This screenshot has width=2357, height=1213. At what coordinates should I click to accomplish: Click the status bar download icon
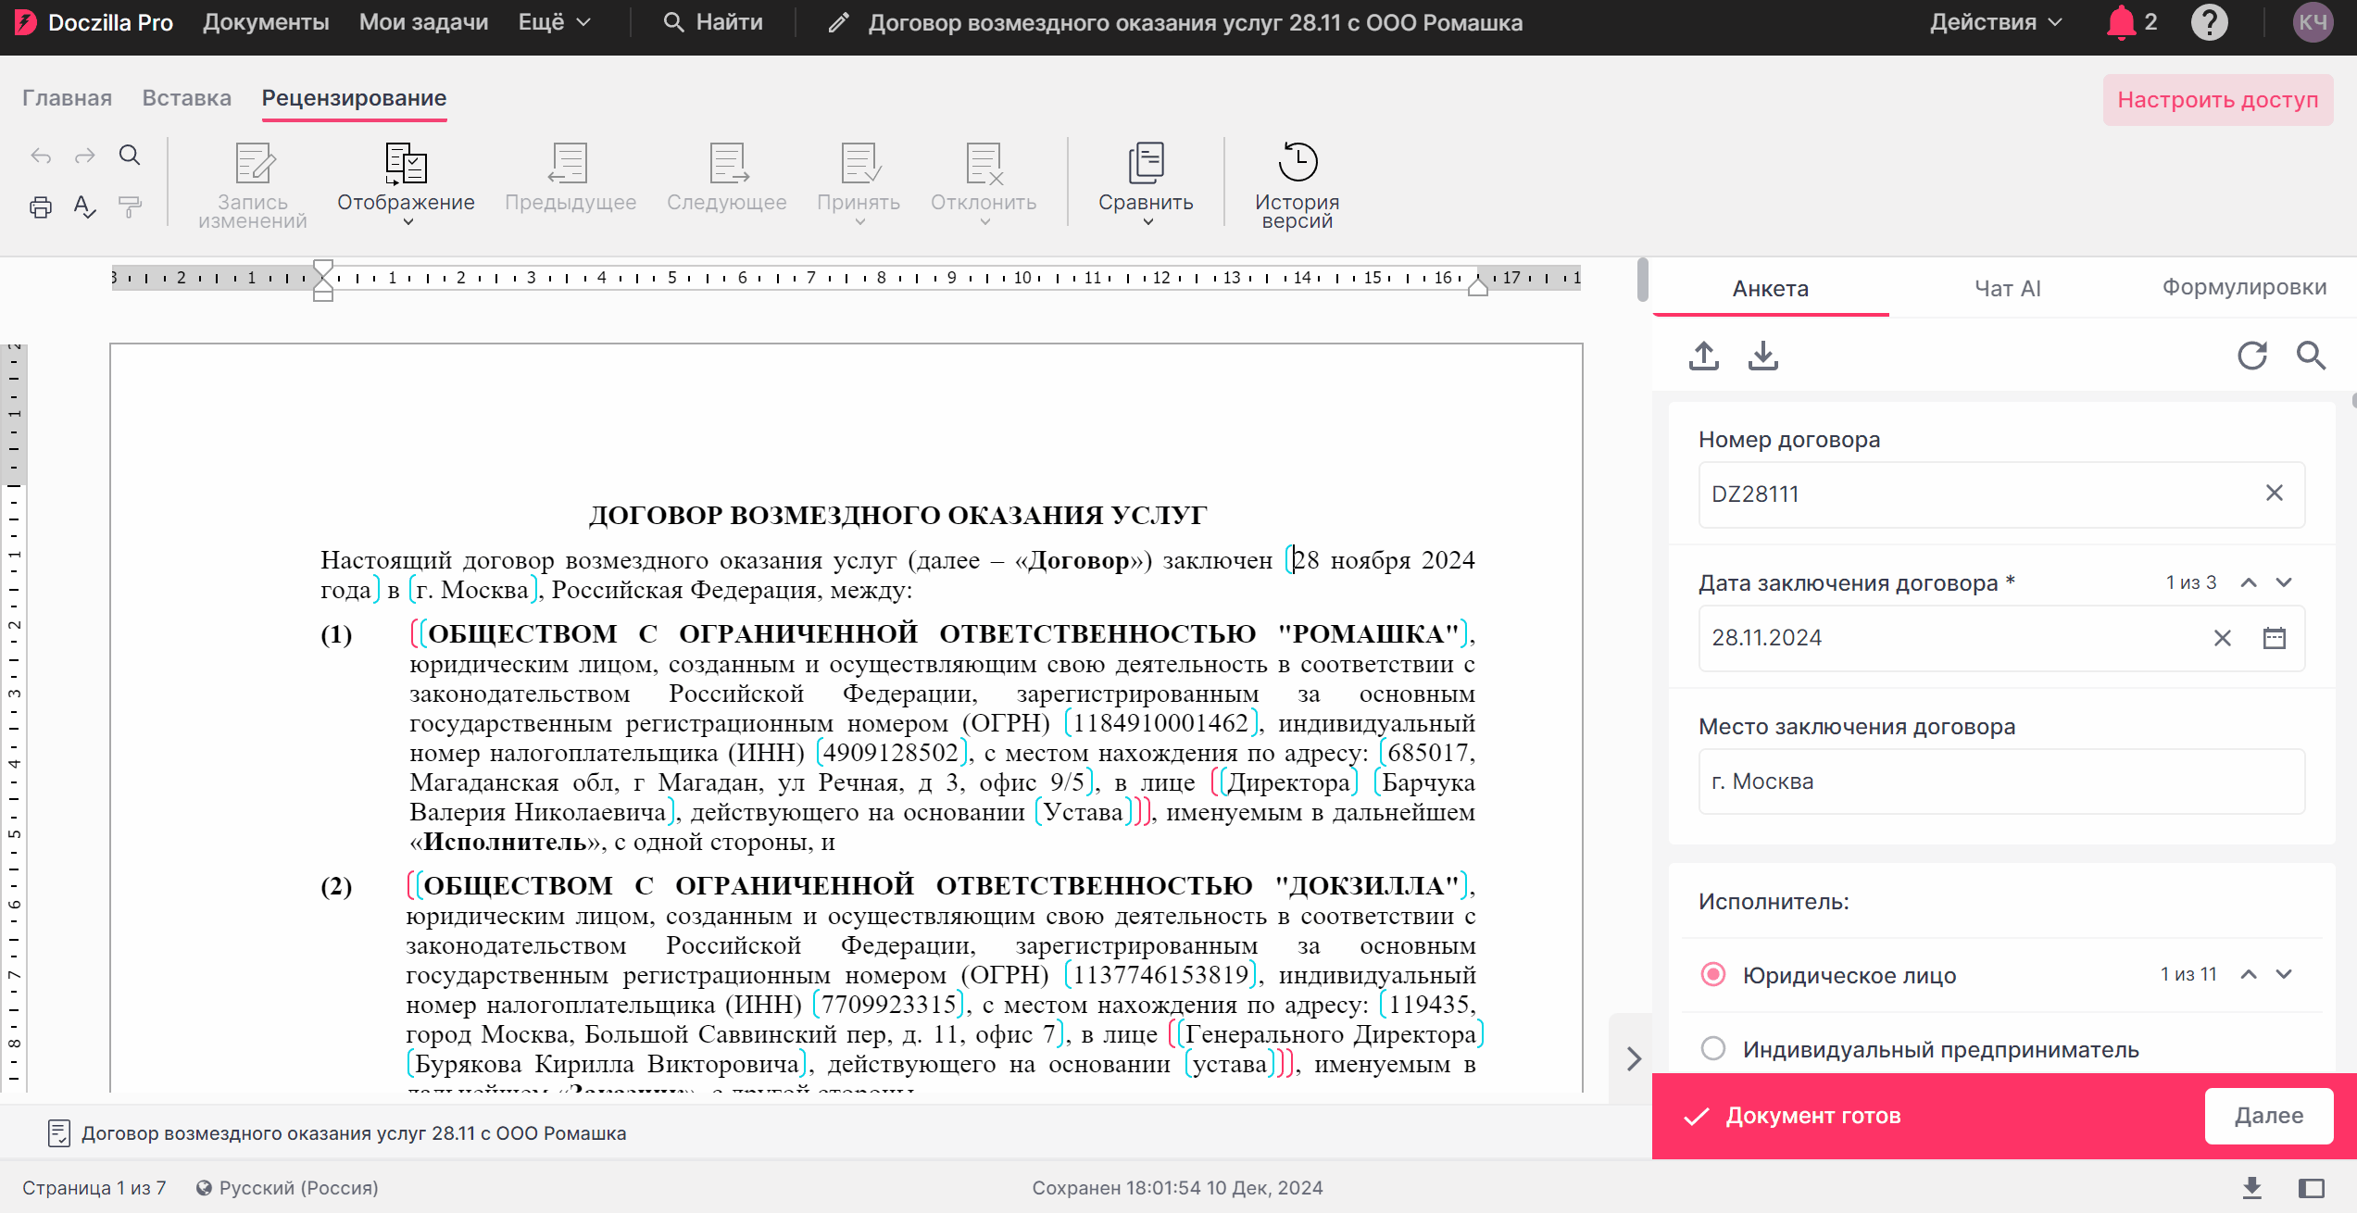2252,1187
